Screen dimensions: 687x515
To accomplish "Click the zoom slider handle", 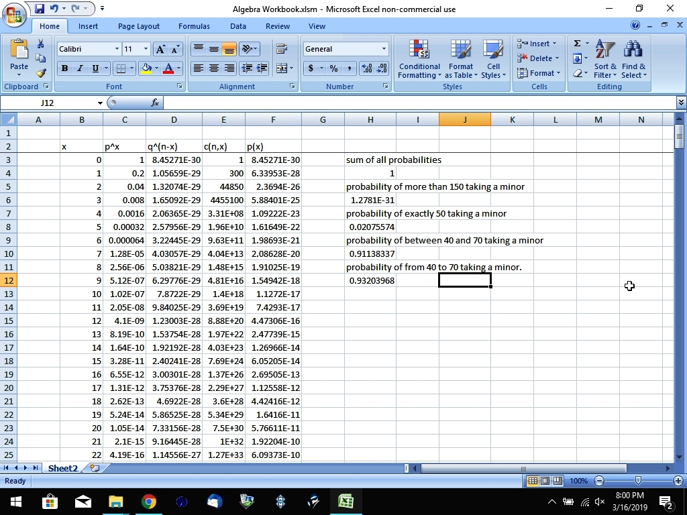I will [x=639, y=481].
